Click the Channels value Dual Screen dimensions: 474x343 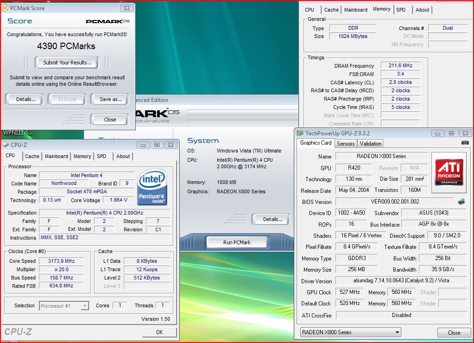[448, 28]
